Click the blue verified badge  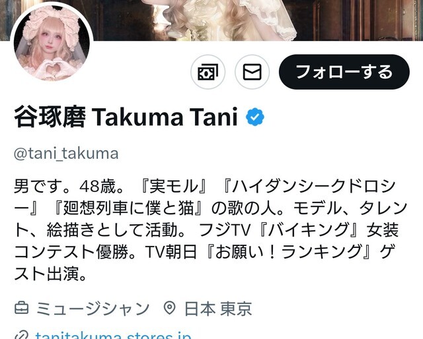point(255,117)
